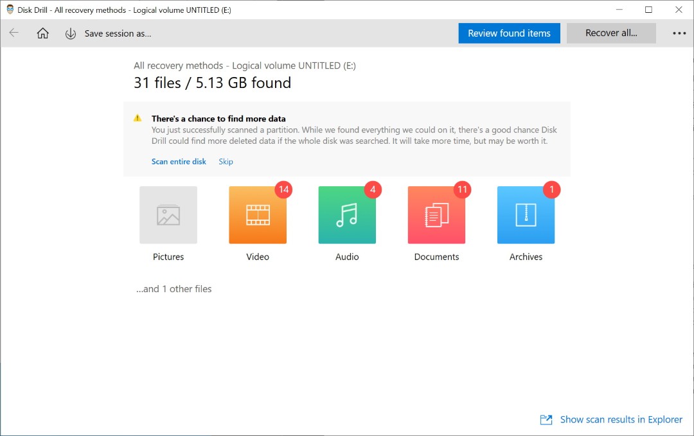Close the Disk Drill window
Screen dimensions: 694x436
[x=679, y=9]
